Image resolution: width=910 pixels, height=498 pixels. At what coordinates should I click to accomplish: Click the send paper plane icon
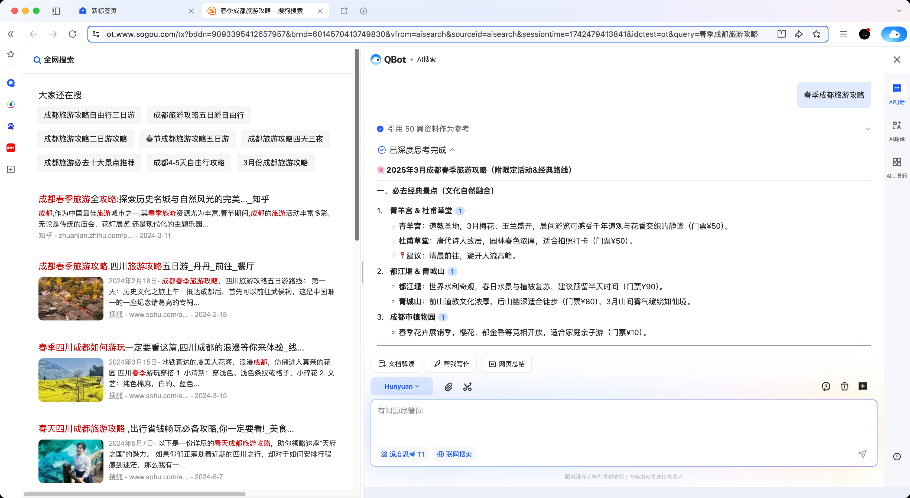862,454
